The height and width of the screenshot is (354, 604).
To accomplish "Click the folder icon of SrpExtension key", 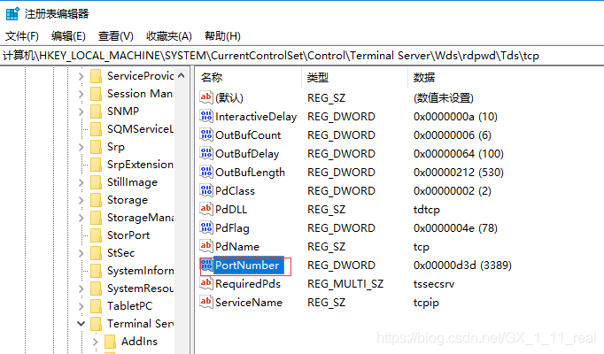I will click(x=96, y=165).
